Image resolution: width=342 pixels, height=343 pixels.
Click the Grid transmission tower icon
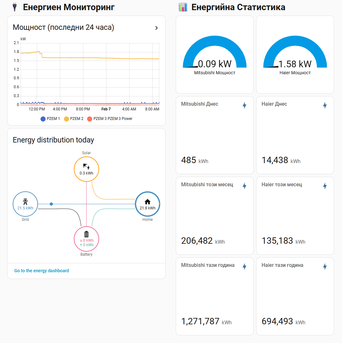(25, 202)
